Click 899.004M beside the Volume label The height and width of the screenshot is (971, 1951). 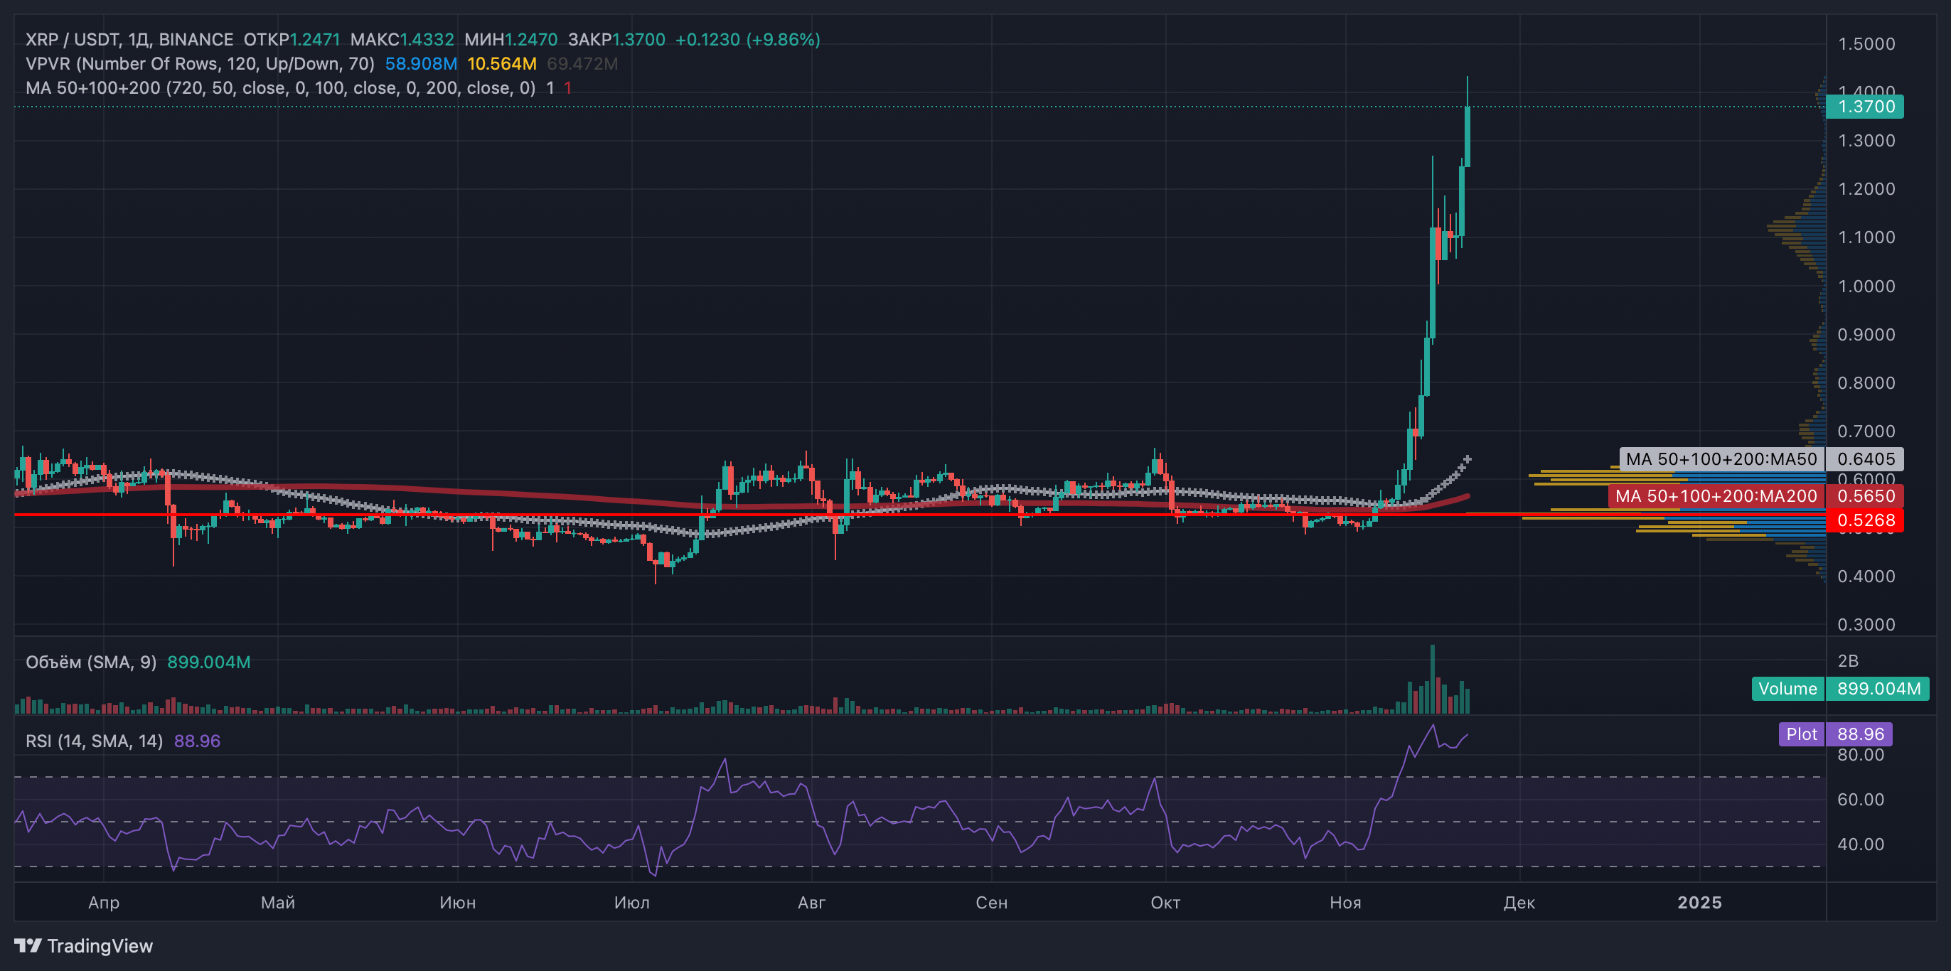[1878, 689]
